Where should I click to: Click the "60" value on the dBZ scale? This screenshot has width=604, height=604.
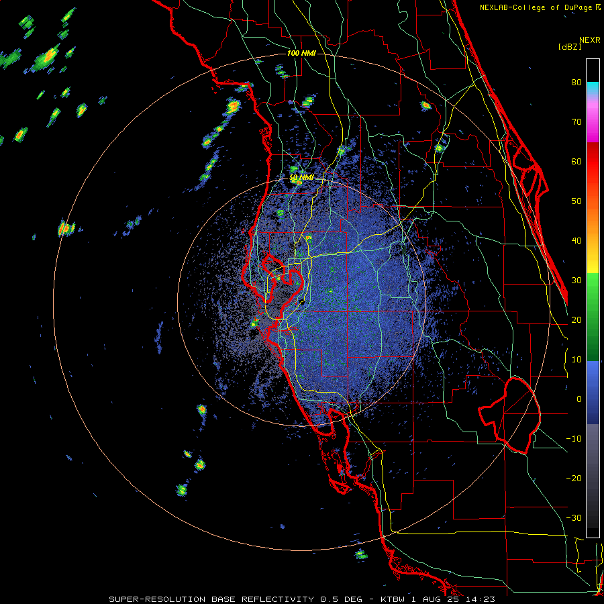click(576, 161)
